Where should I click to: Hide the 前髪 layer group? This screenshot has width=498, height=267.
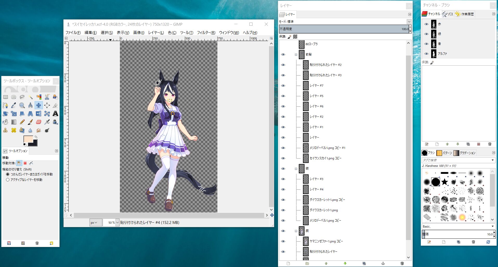(283, 54)
